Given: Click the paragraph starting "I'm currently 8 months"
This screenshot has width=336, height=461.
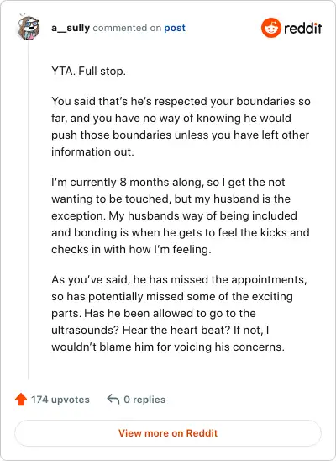Looking at the screenshot, I should [181, 215].
